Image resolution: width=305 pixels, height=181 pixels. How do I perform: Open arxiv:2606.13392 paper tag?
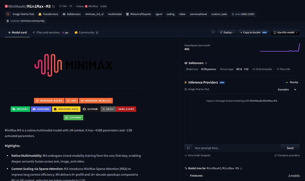(x=243, y=14)
